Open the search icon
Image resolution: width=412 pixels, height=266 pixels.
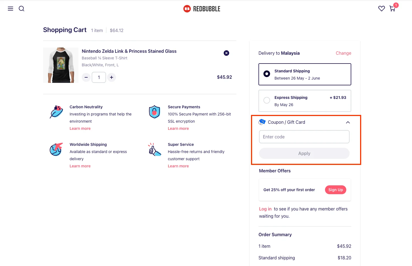click(22, 9)
